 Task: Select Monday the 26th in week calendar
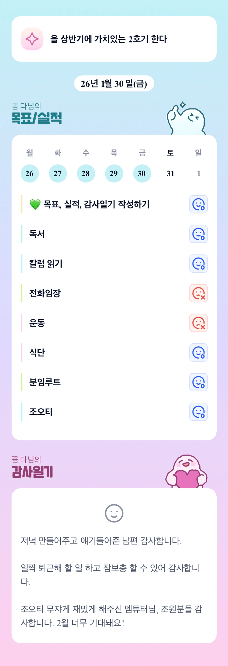pos(29,173)
